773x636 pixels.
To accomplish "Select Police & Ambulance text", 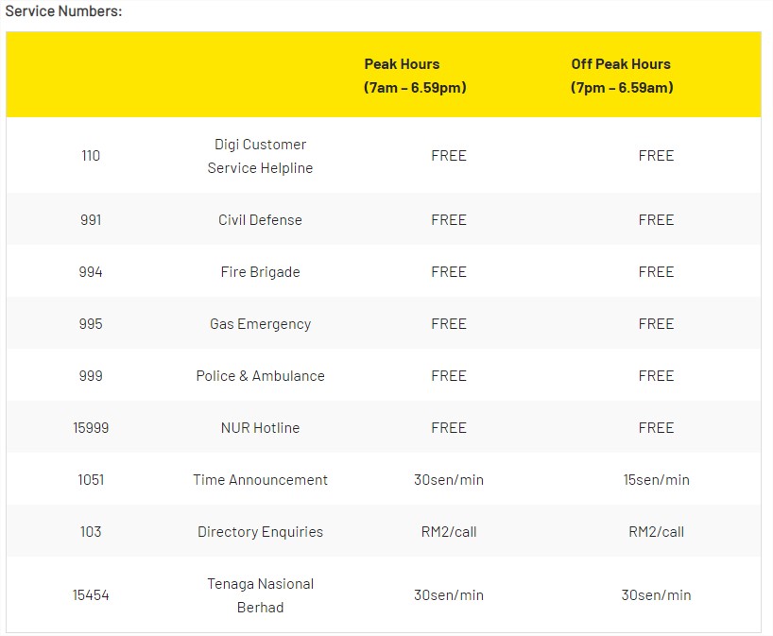I will pyautogui.click(x=260, y=376).
